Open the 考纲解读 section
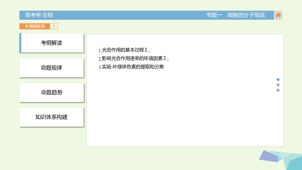This screenshot has height=170, width=302. 52,43
